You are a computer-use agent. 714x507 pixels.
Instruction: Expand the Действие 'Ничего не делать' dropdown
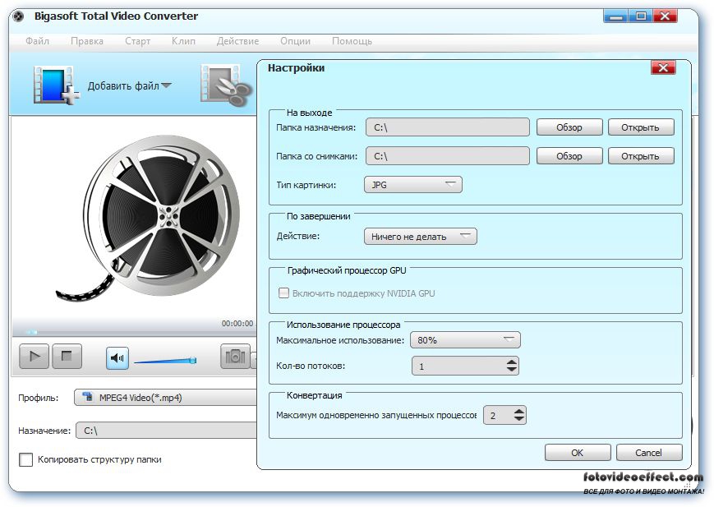coord(421,237)
